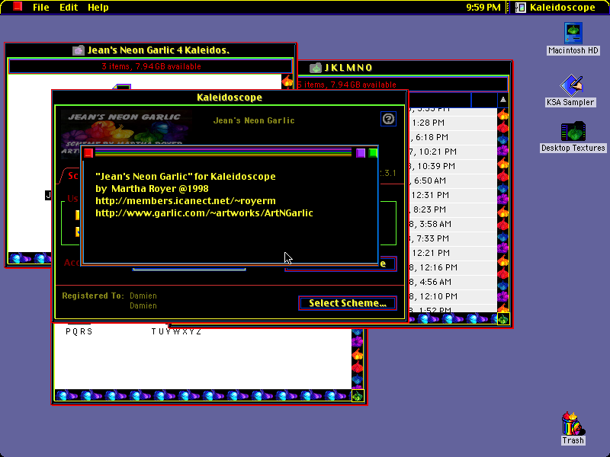Click the Jean's Neon Garlic 4 Kaleidos. title bar
The width and height of the screenshot is (610, 457).
150,50
